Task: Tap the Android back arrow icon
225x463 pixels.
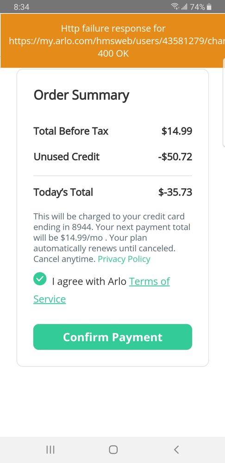Action: pyautogui.click(x=176, y=450)
